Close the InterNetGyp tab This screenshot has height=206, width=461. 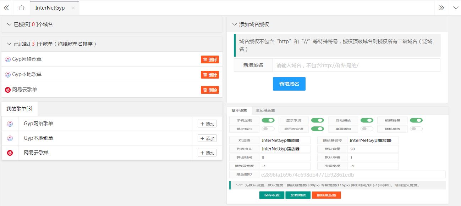click(73, 8)
